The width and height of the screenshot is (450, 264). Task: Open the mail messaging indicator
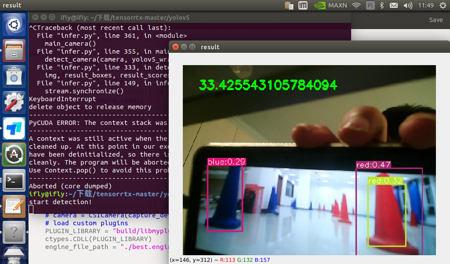(394, 5)
